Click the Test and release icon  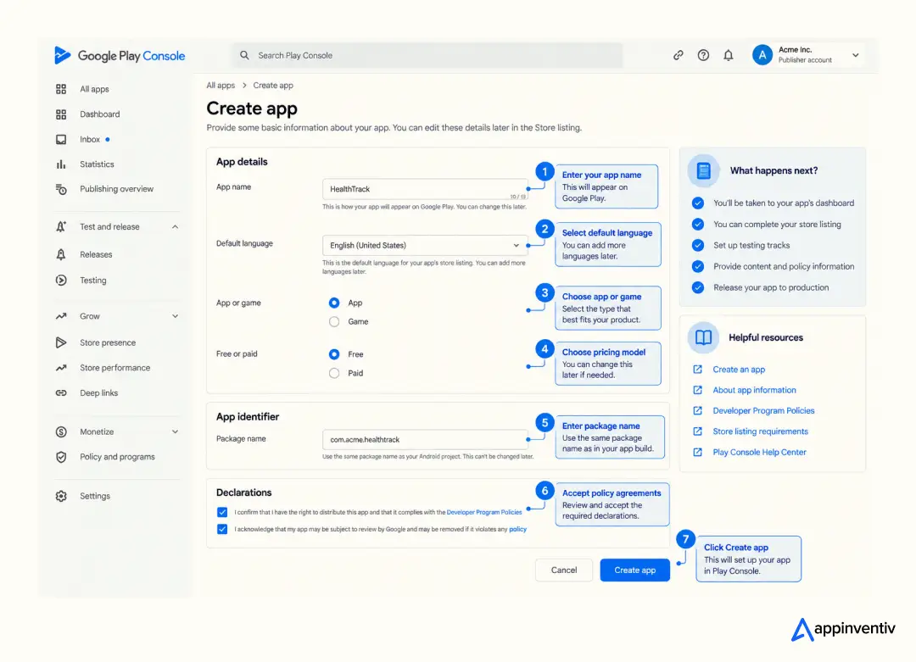[61, 226]
